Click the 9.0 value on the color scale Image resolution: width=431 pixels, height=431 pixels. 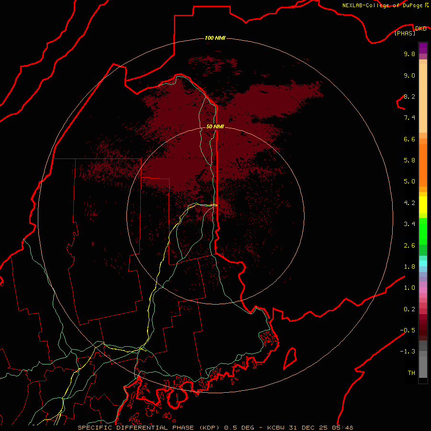click(409, 75)
